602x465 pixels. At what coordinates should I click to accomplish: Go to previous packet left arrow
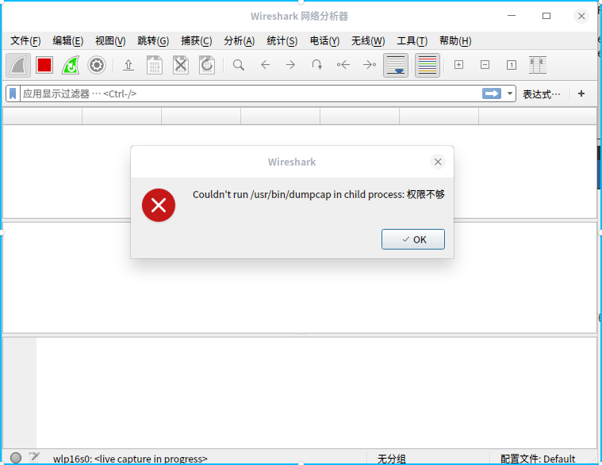265,65
